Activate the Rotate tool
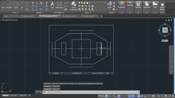175x98 pixels. click(x=37, y=3)
